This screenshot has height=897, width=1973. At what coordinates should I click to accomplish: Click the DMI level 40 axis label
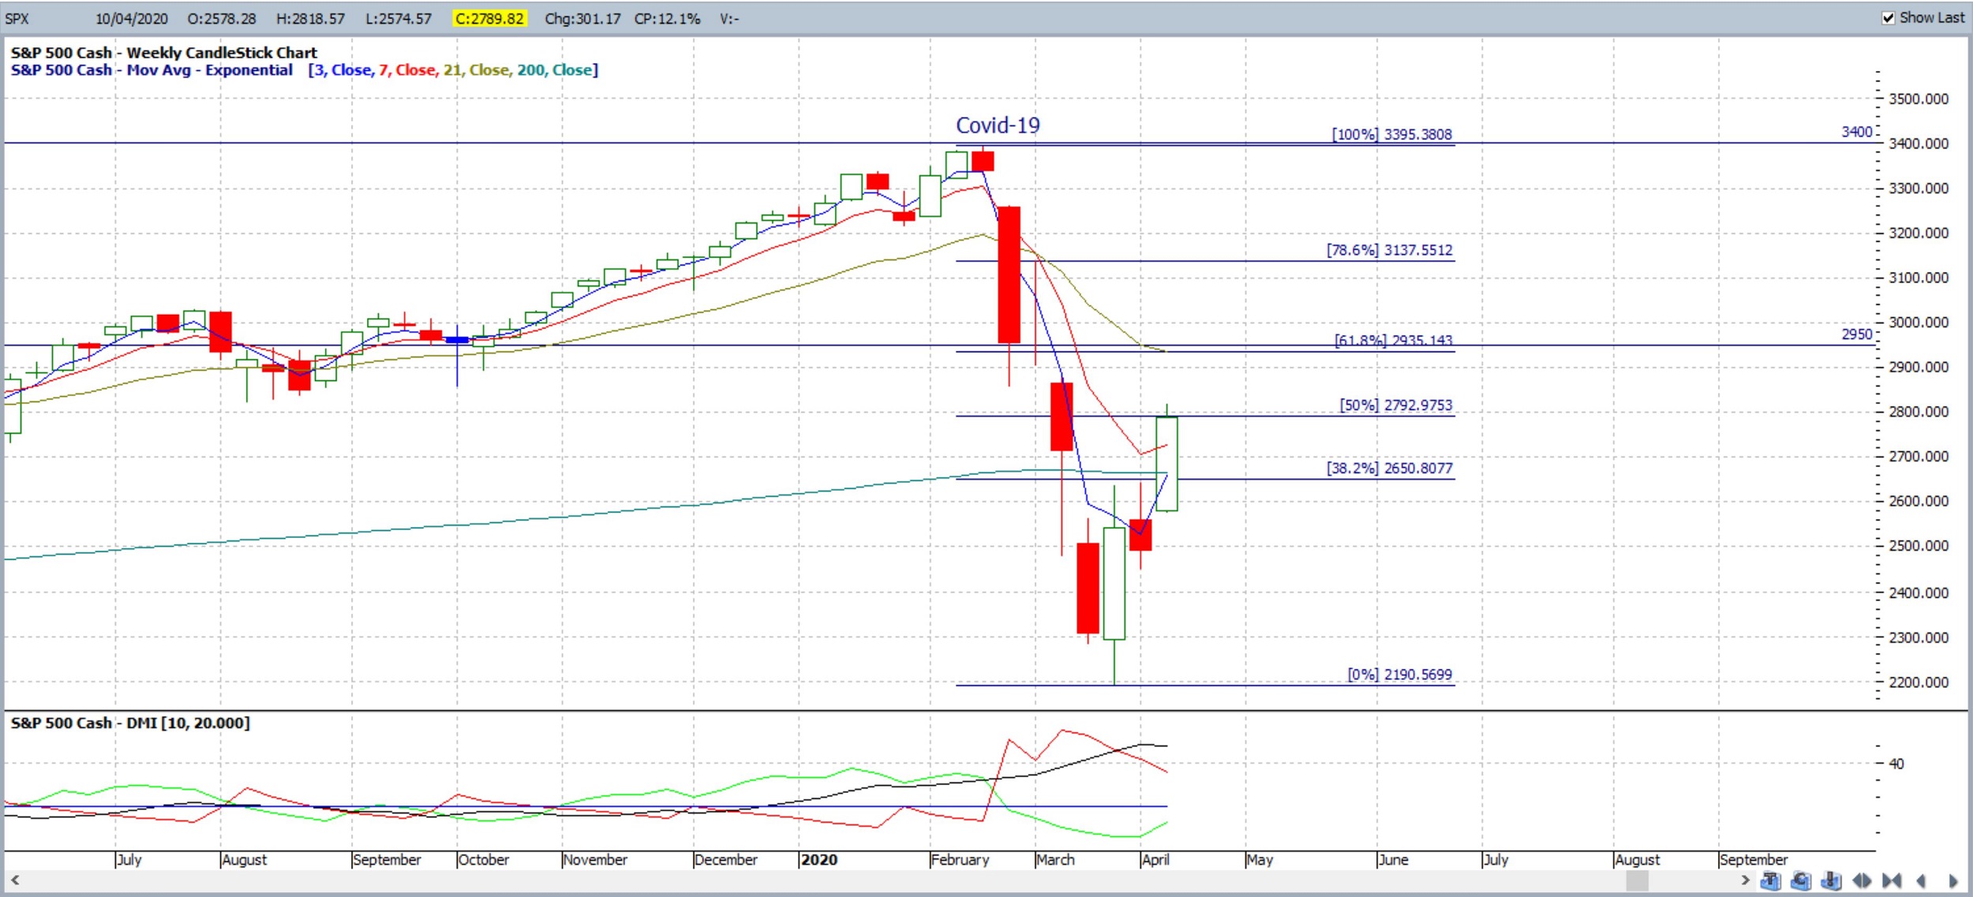(1896, 764)
